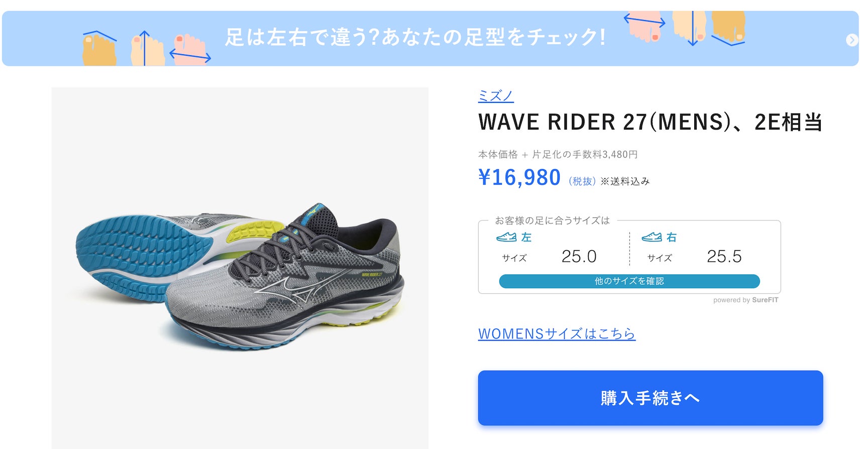This screenshot has width=860, height=449.
Task: Select the right foot size 25.5
Action: [724, 257]
